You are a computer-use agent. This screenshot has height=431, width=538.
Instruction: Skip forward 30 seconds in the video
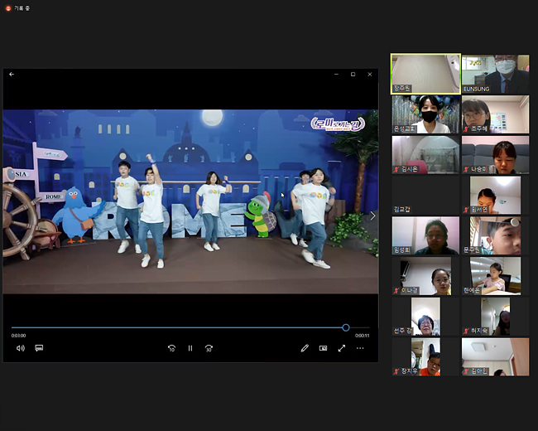209,348
